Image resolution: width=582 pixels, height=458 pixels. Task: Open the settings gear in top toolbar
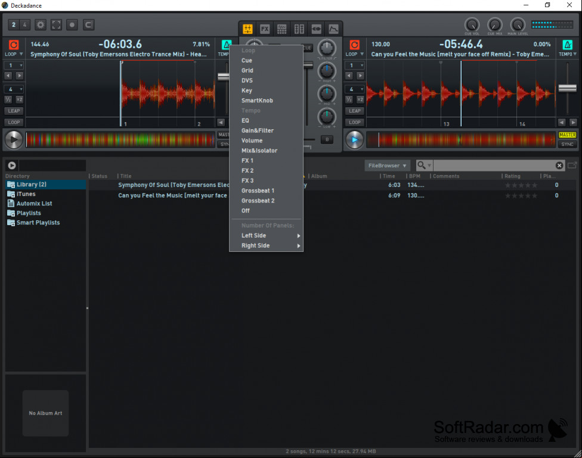(x=41, y=25)
